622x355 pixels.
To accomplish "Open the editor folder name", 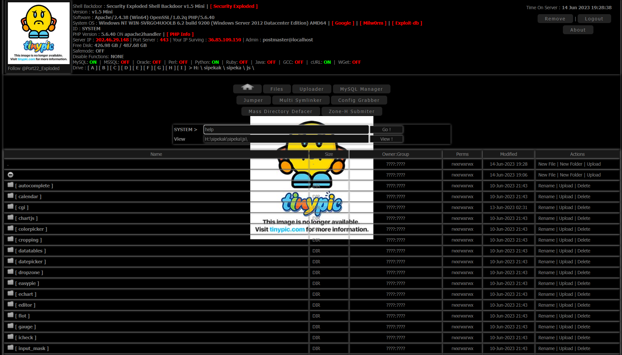I will click(25, 305).
